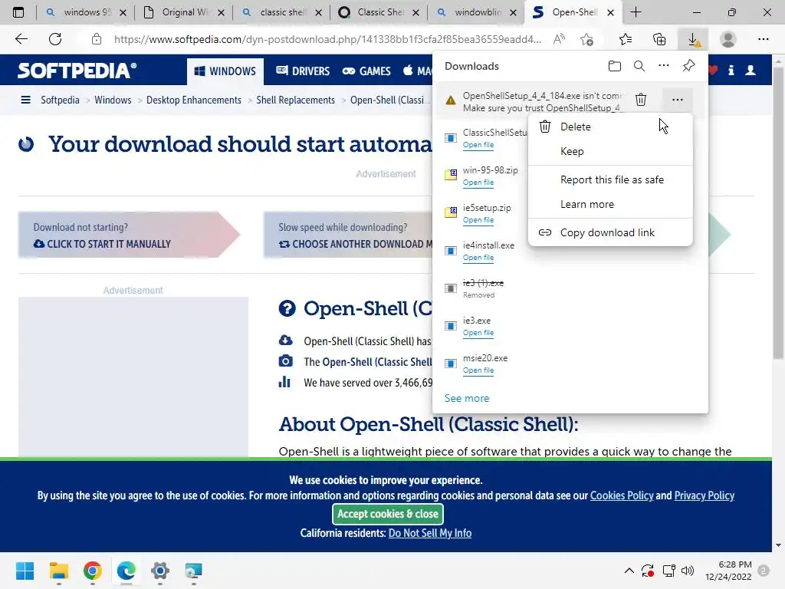785x589 pixels.
Task: Toggle the Downloads toolbar button
Action: pyautogui.click(x=693, y=39)
